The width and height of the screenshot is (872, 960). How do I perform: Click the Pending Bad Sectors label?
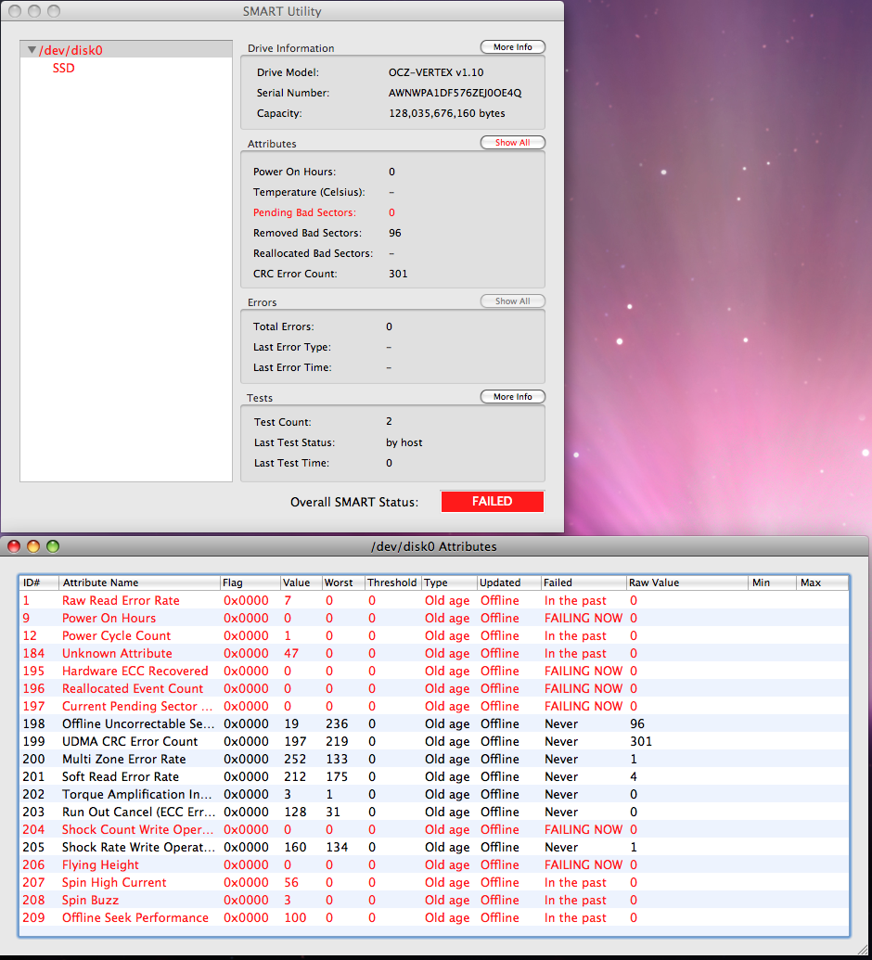(304, 212)
